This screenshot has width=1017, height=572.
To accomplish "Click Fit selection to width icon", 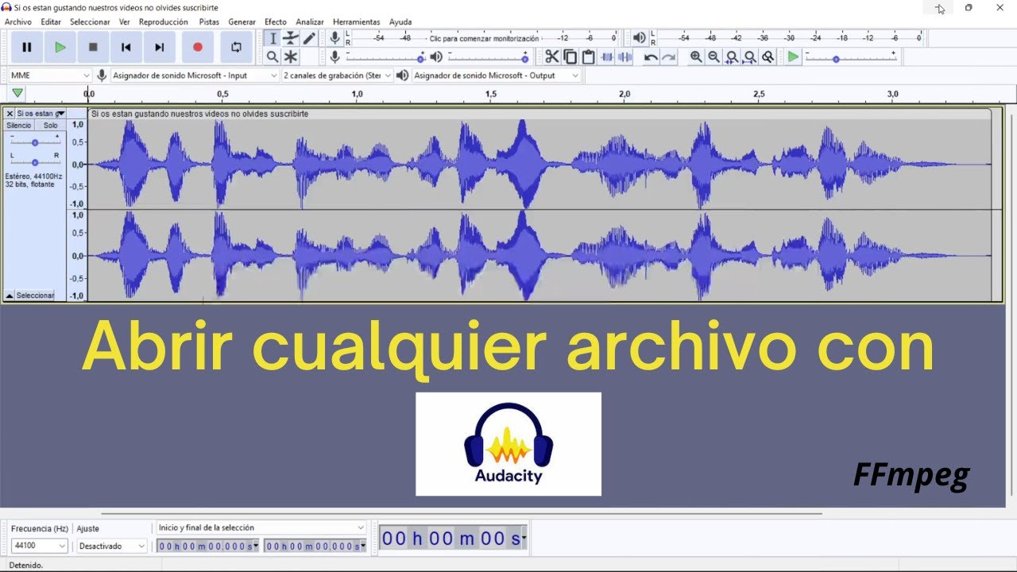I will pyautogui.click(x=732, y=56).
